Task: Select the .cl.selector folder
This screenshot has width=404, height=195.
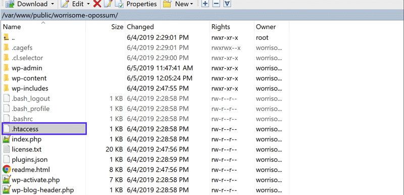Action: (x=27, y=58)
